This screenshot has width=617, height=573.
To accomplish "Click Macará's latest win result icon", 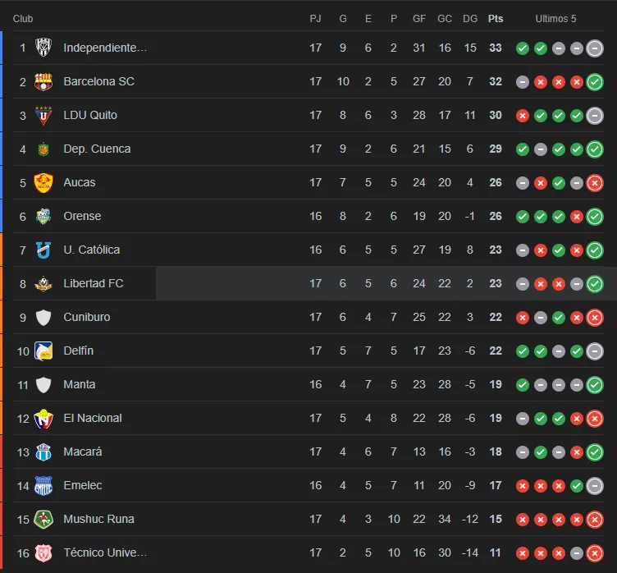I will [x=596, y=452].
